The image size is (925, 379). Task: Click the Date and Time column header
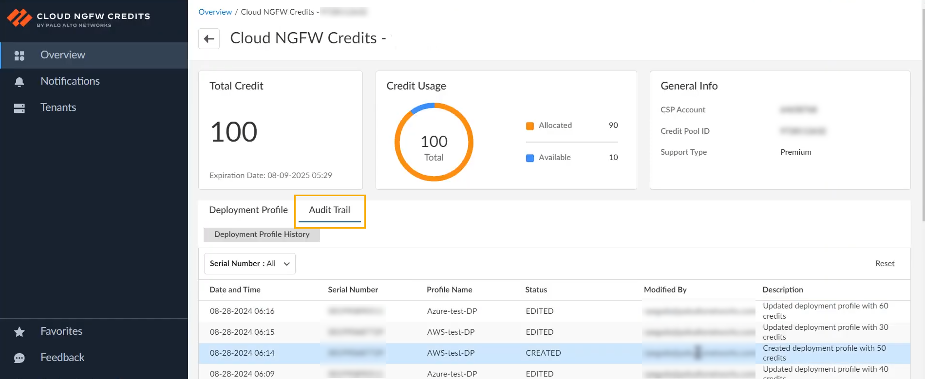235,290
